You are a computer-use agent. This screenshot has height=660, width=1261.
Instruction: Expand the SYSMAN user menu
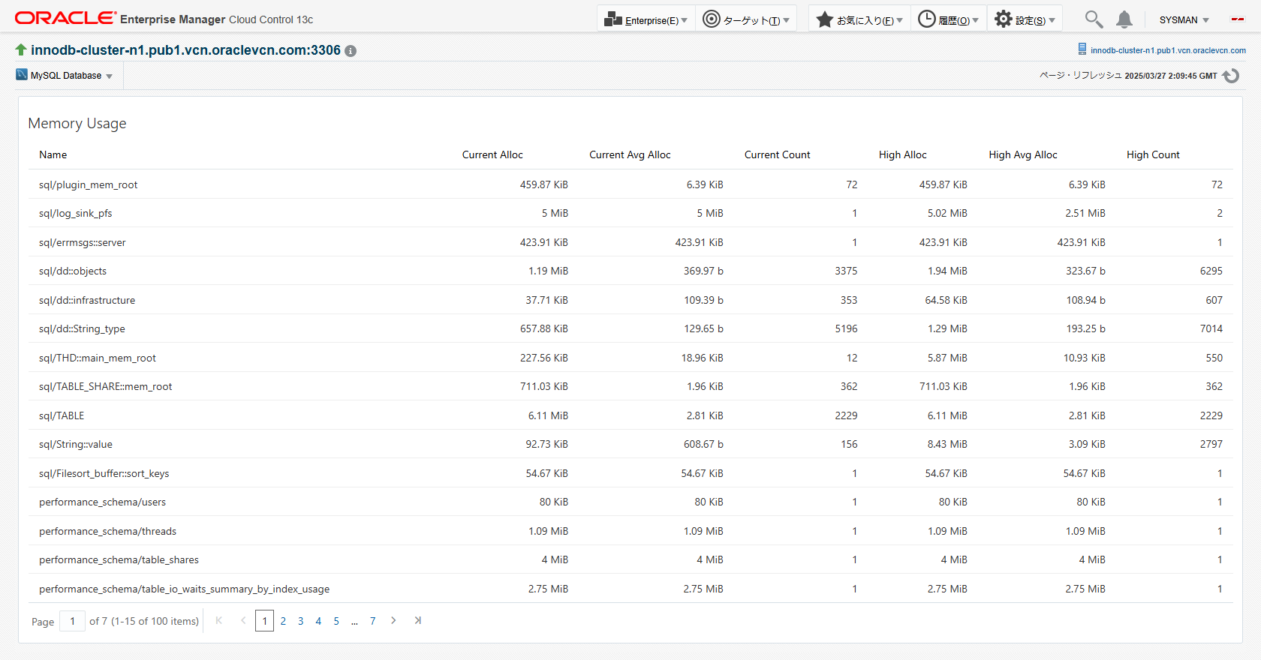[x=1184, y=20]
